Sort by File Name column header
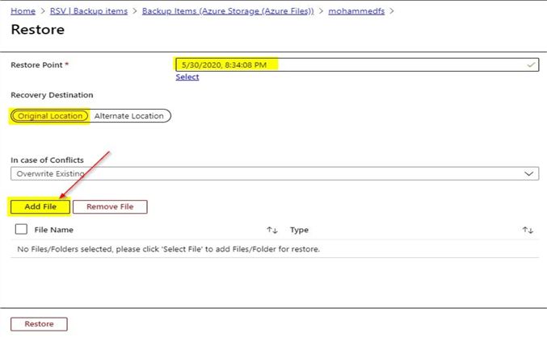The height and width of the screenshot is (337, 547). click(54, 230)
